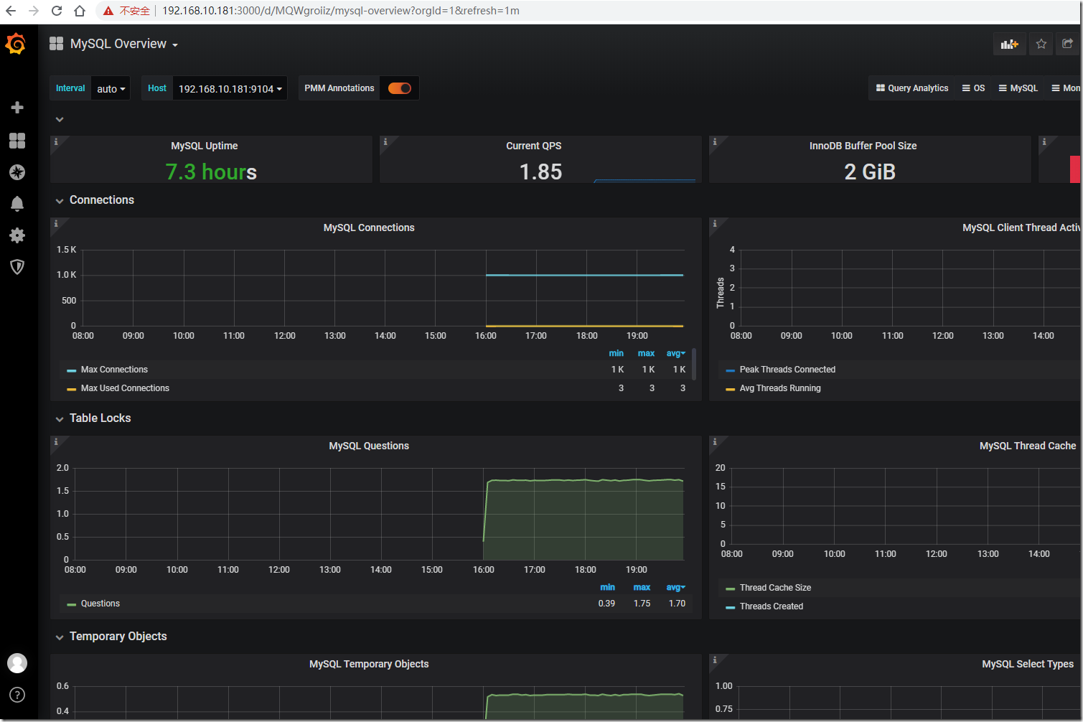Click the Connections legend scrollbar
The height and width of the screenshot is (722, 1083).
click(x=694, y=365)
